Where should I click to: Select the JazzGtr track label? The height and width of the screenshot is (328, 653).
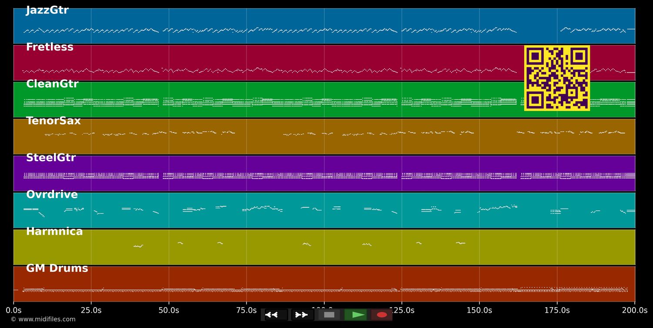pos(47,10)
